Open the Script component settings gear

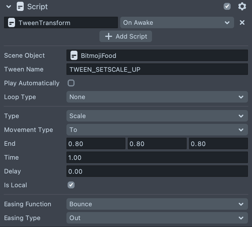point(242,6)
